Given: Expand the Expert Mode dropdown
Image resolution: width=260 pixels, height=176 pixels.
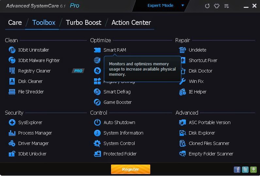Looking at the screenshot, I should (183, 6).
